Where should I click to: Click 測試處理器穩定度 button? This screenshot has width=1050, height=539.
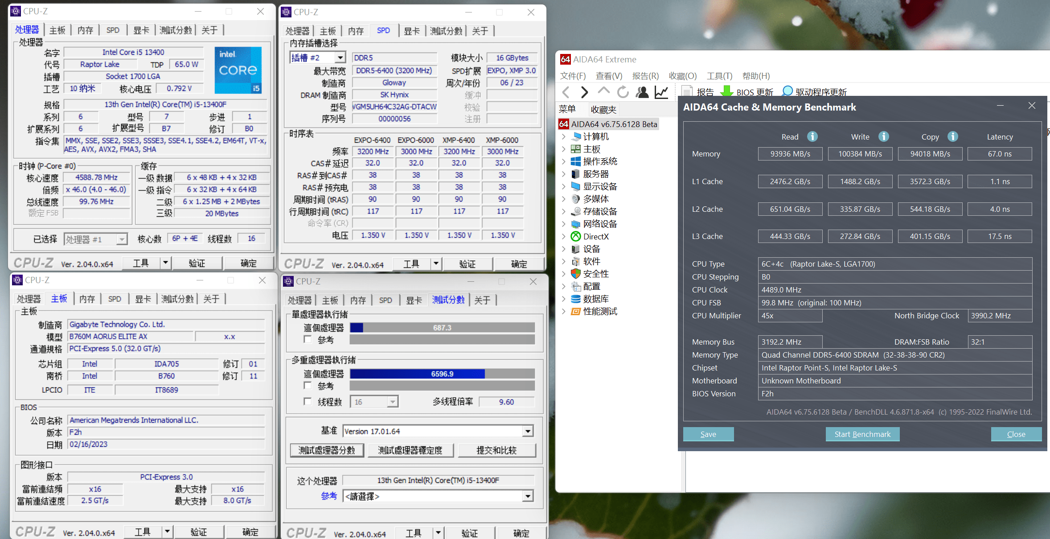click(410, 450)
